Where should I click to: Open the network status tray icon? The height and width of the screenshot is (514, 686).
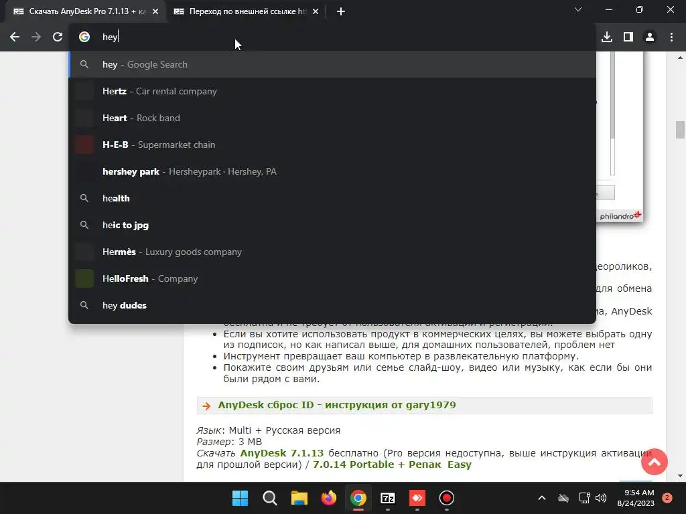coord(584,498)
